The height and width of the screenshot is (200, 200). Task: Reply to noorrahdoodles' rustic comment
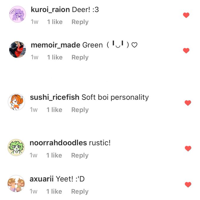pyautogui.click(x=80, y=155)
